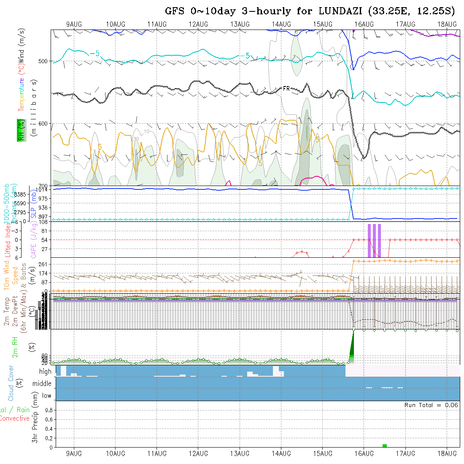
Task: Select the 1014 SLP axis value
Action: tap(42, 190)
